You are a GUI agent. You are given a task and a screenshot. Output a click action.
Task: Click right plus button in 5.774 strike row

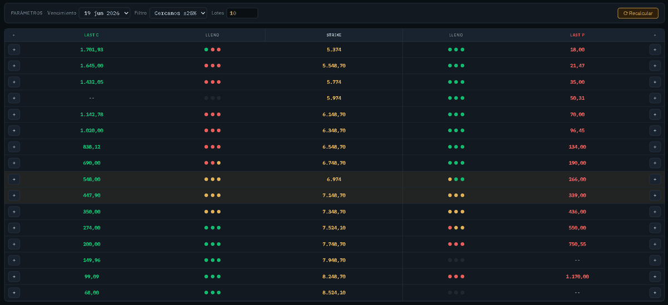tap(654, 82)
